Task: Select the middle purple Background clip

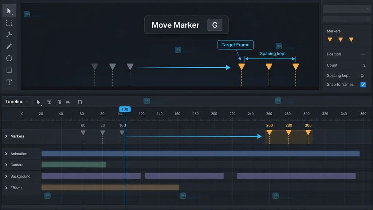Action: [x=184, y=176]
